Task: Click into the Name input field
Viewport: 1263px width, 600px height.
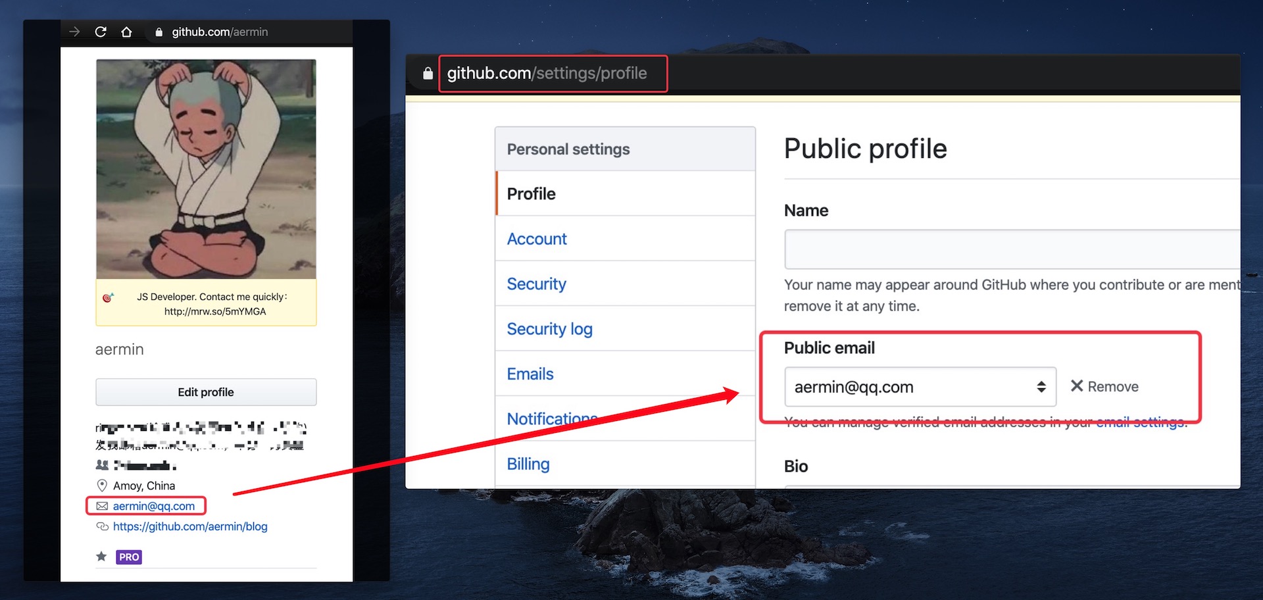Action: 1012,249
